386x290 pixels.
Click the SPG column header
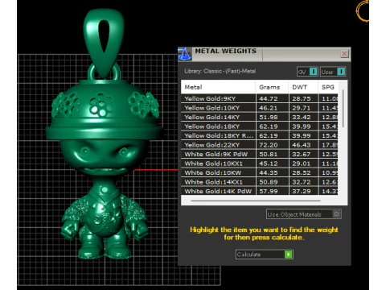coord(328,87)
